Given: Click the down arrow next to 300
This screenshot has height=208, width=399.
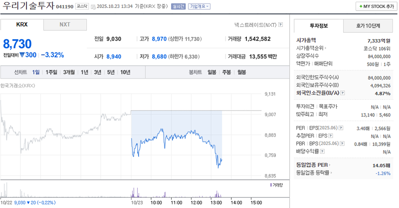Looking at the screenshot, I should click(x=22, y=55).
